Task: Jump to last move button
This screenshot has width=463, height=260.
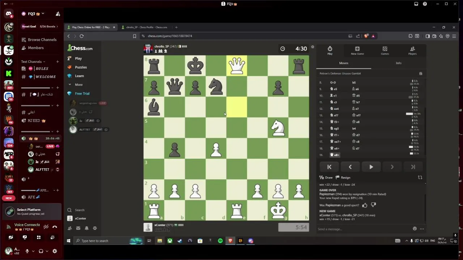Action: 413,167
